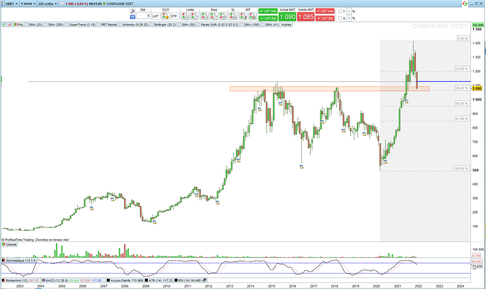Toggle the PRT Bands checkbox

pyautogui.click(x=100, y=24)
